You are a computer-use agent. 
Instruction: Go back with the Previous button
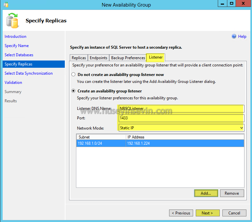181,213
